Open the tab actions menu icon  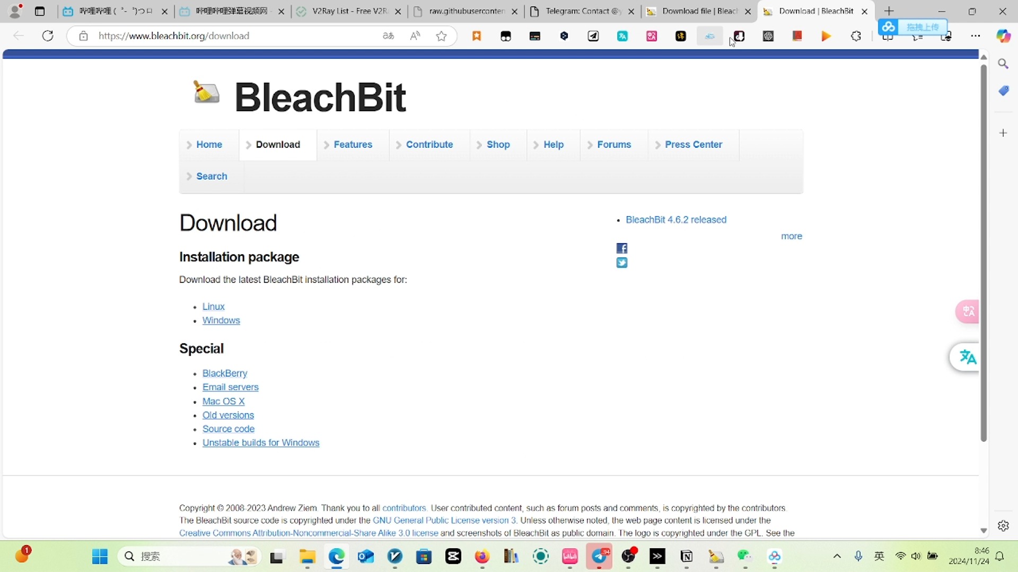point(40,11)
